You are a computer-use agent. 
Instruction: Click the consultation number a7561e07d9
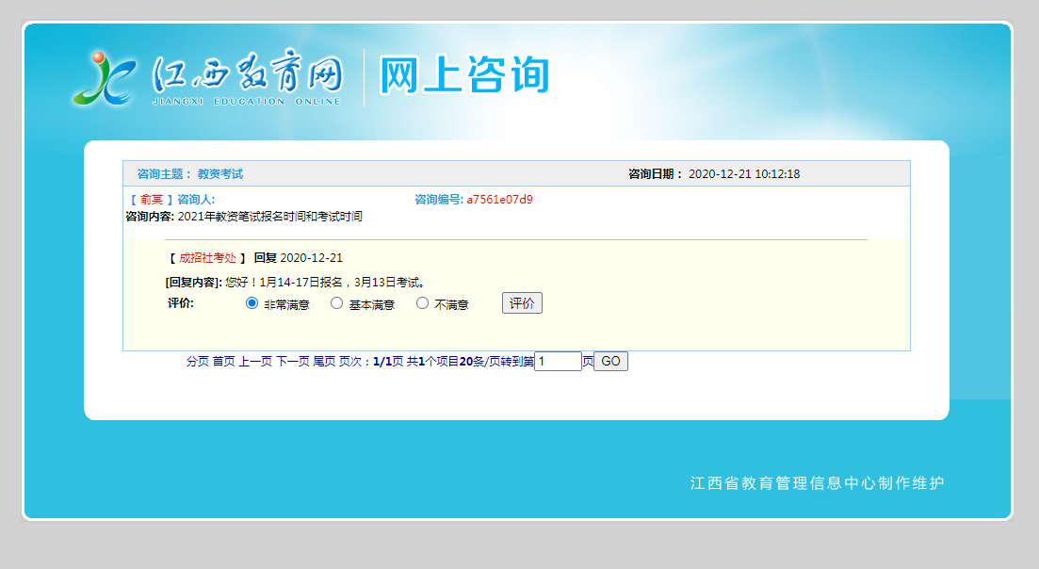click(499, 200)
